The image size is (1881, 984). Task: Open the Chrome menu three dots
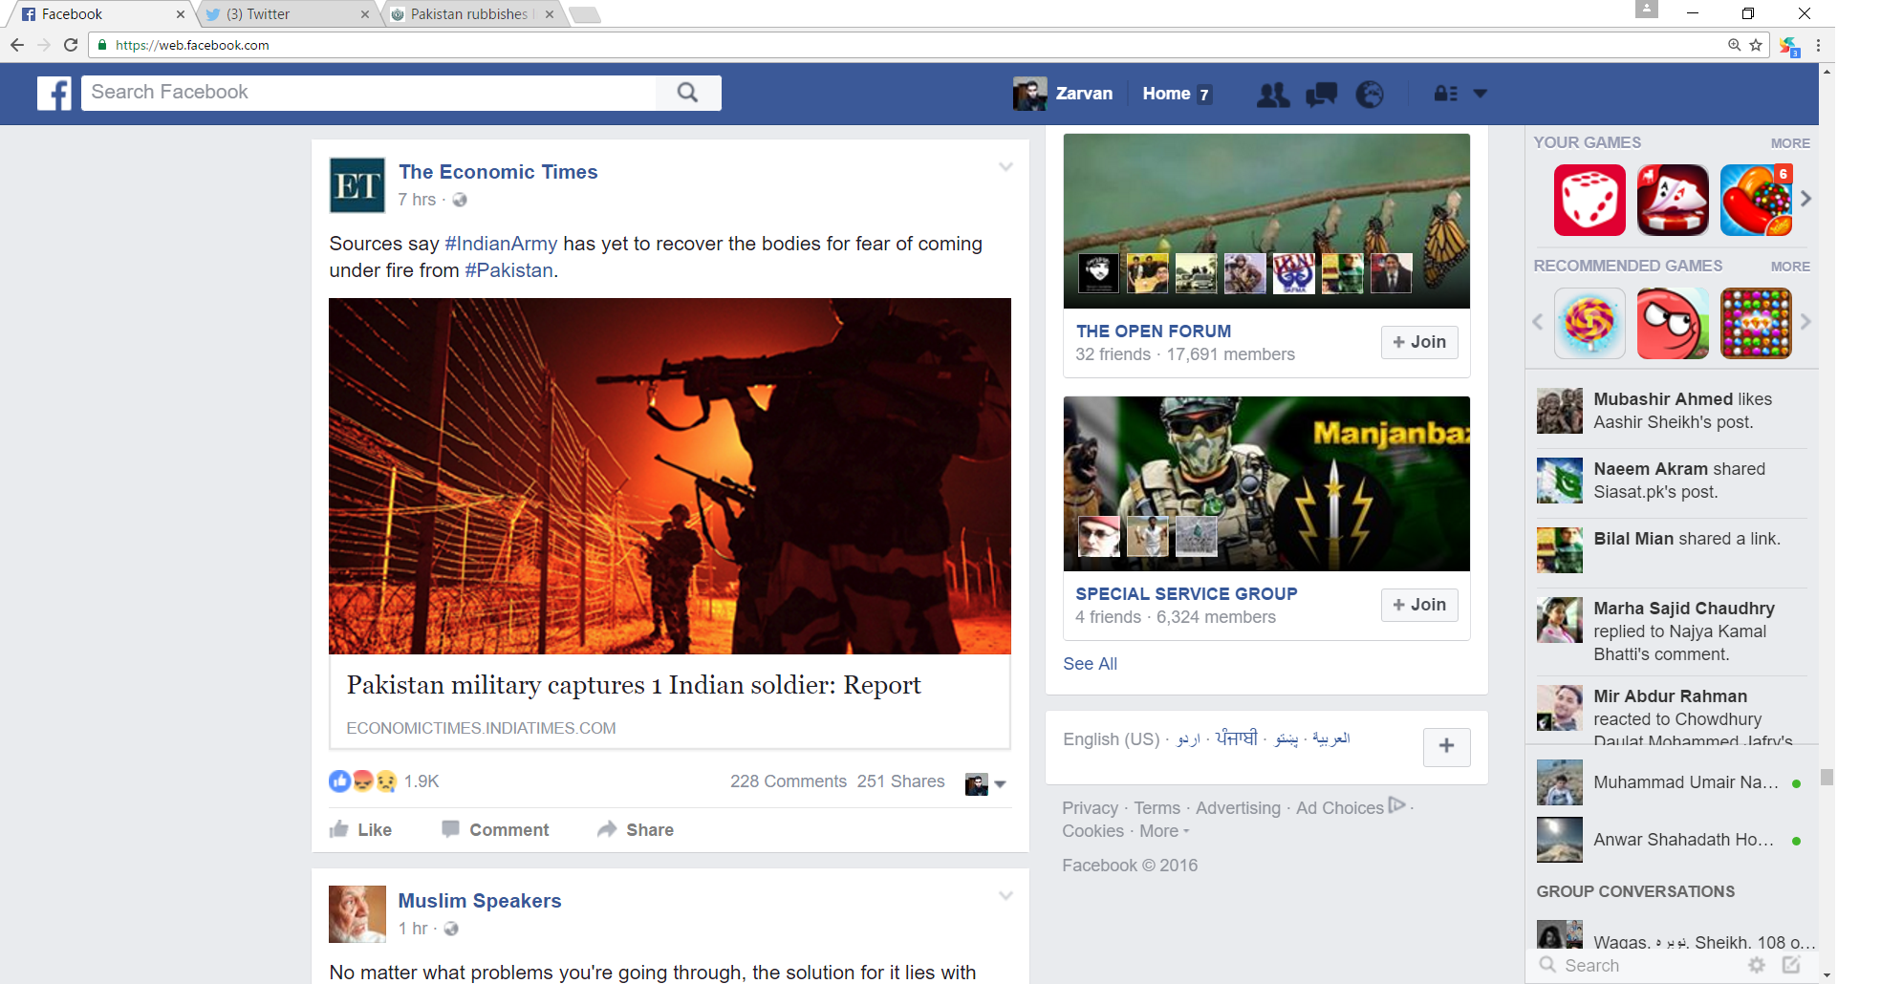(1818, 45)
